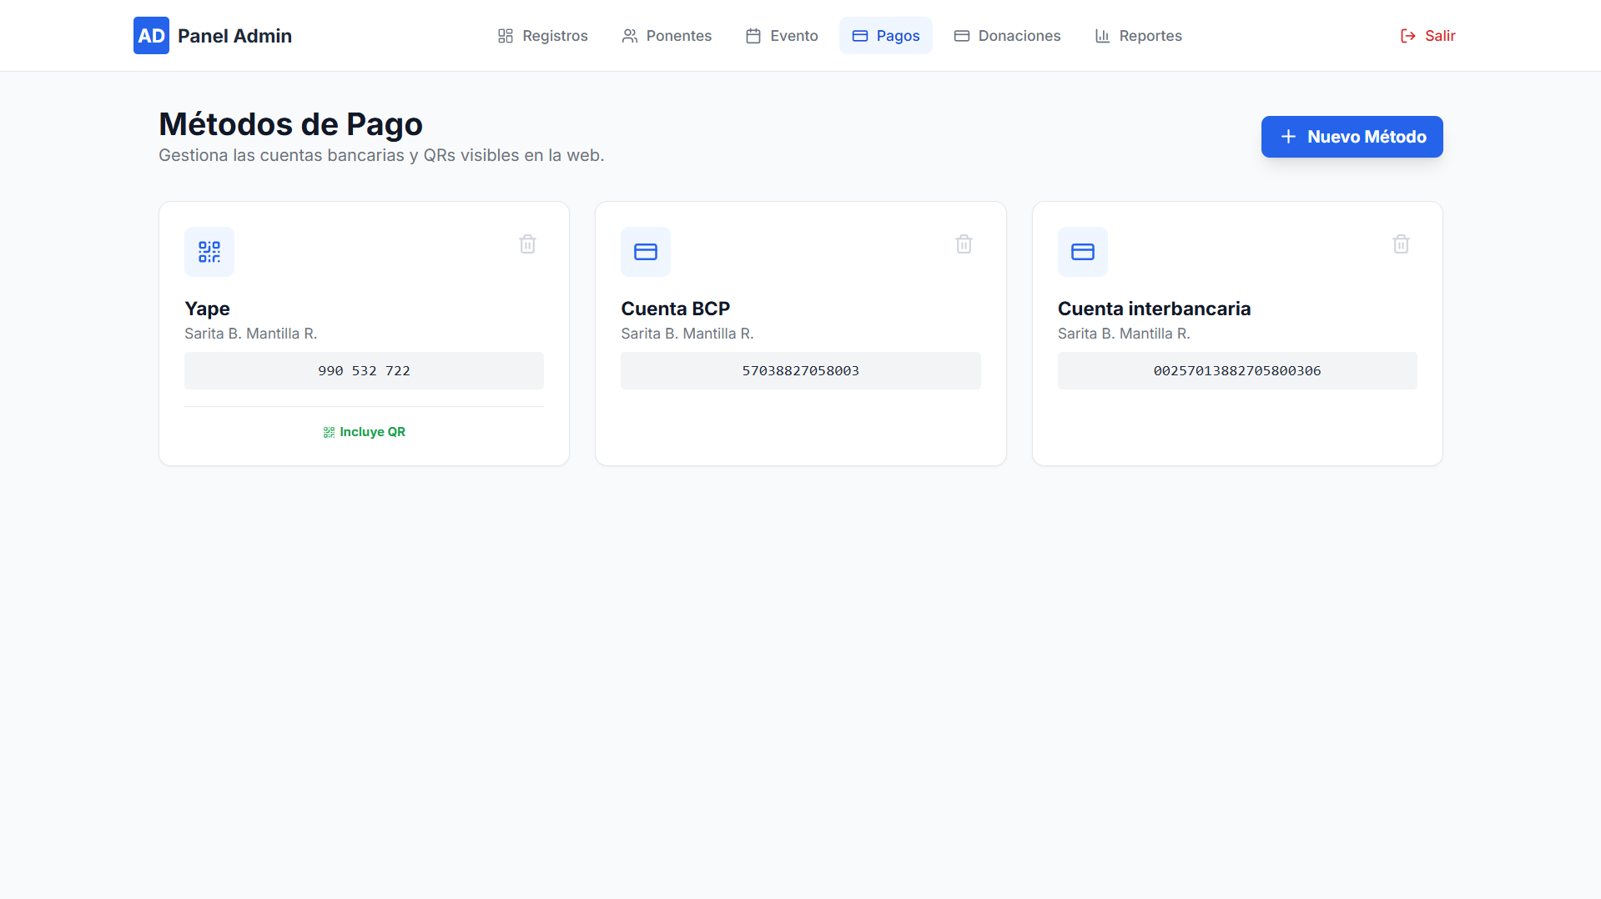The width and height of the screenshot is (1601, 899).
Task: Select the Pagos navigation item
Action: click(x=885, y=36)
